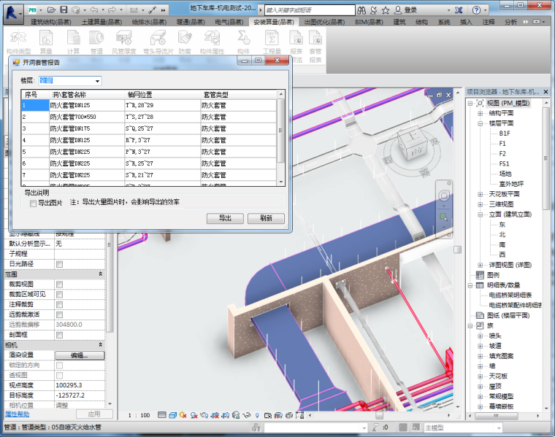
Task: Click the 弯头导流片 ribbon tool
Action: [158, 42]
